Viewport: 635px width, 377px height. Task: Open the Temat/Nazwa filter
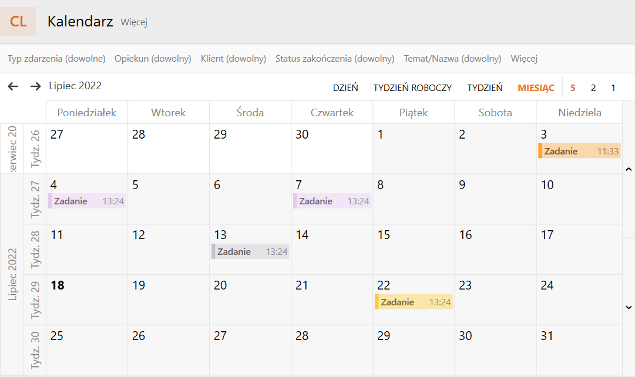[452, 59]
